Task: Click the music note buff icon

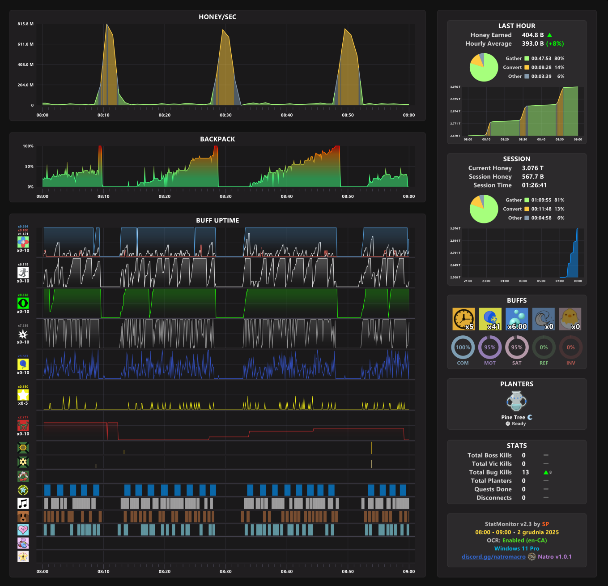Action: [x=23, y=504]
